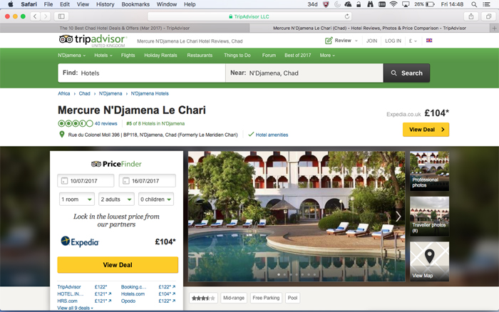Image resolution: width=499 pixels, height=312 pixels.
Task: Open Traveller photos thumbnail
Action: [x=429, y=217]
